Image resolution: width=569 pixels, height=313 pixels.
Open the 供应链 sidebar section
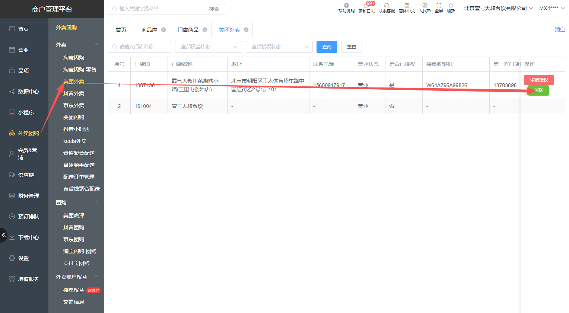24,175
